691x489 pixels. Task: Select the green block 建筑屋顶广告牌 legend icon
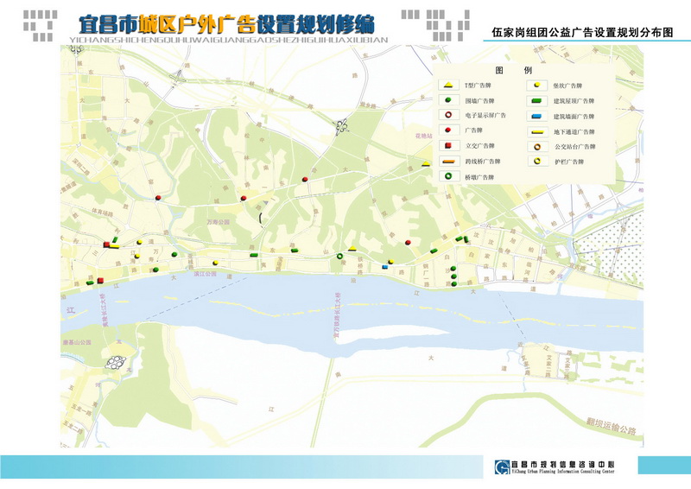tap(536, 100)
